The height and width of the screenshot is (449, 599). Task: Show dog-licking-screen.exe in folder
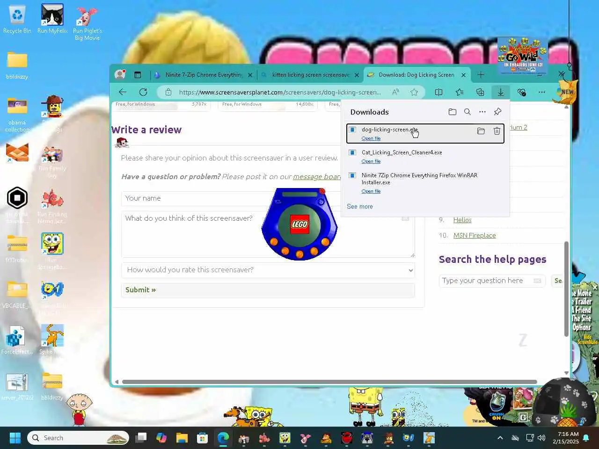point(481,131)
